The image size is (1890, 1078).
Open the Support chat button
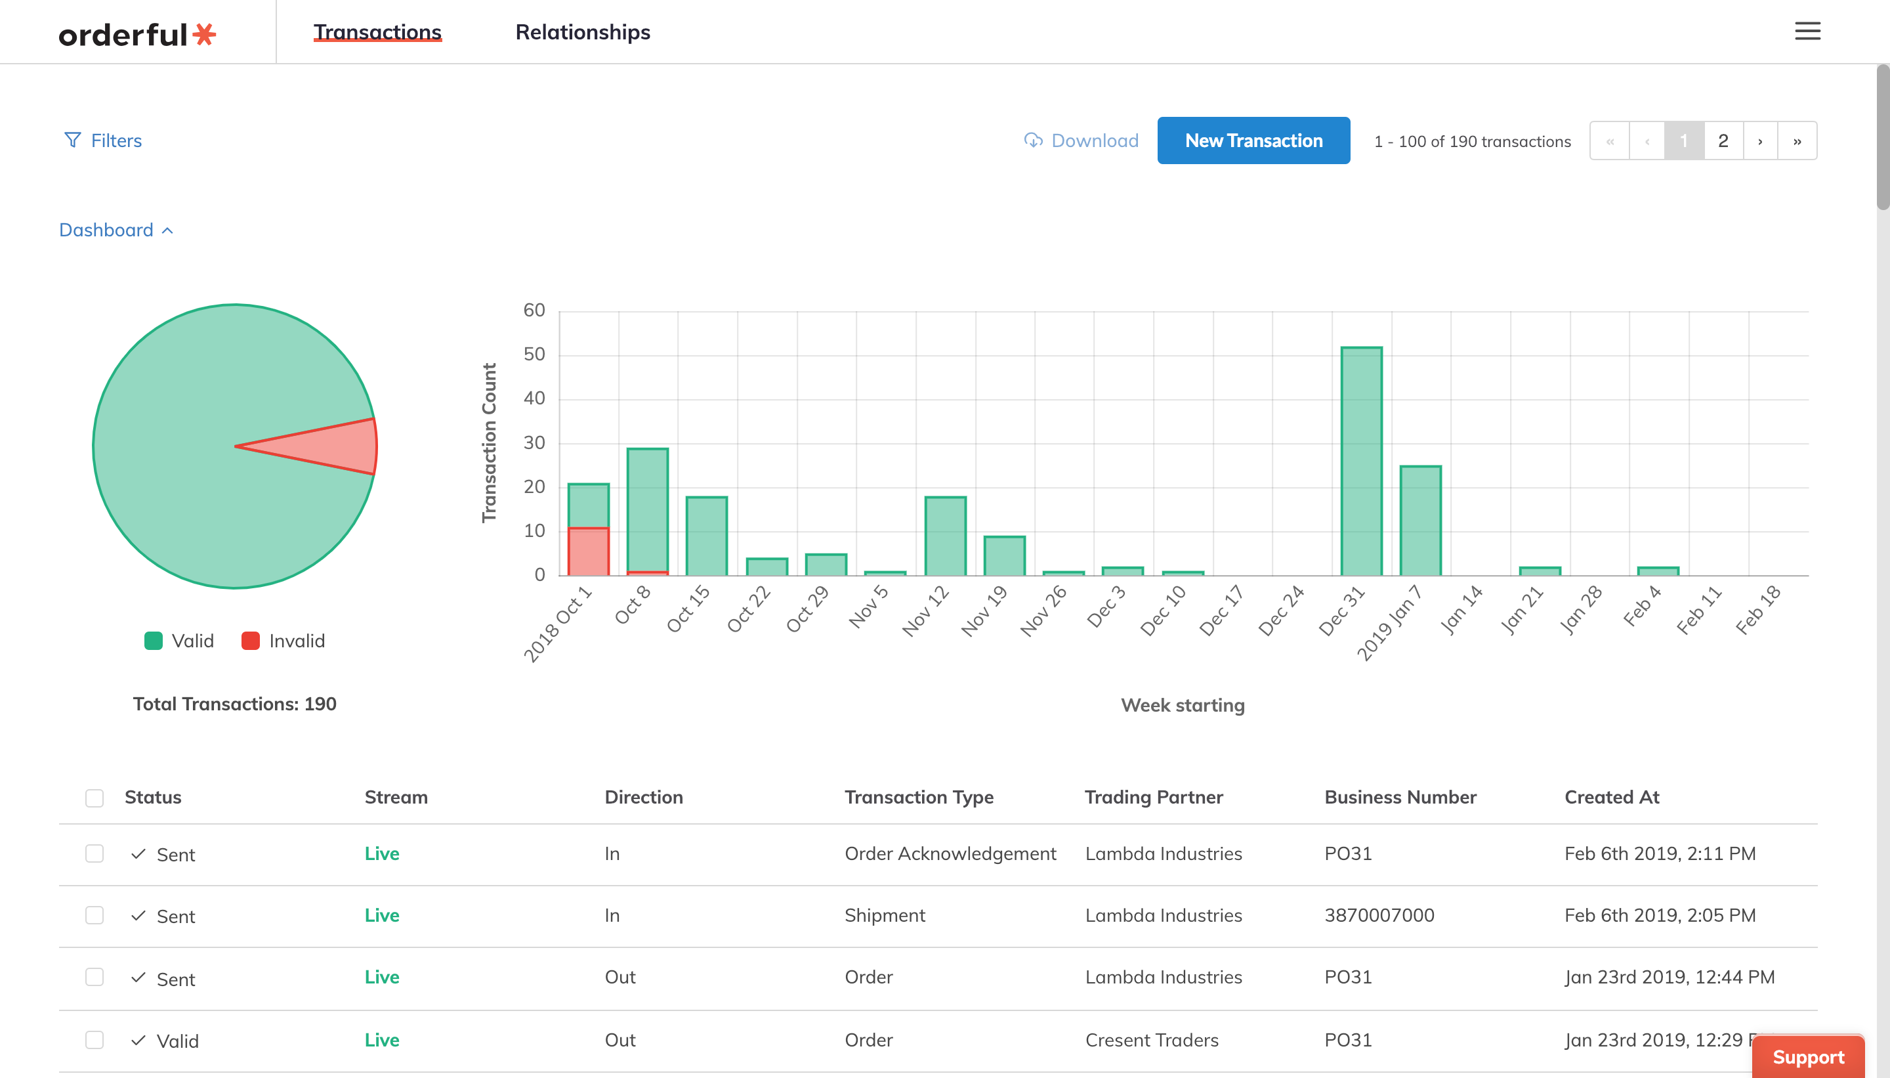(x=1808, y=1056)
